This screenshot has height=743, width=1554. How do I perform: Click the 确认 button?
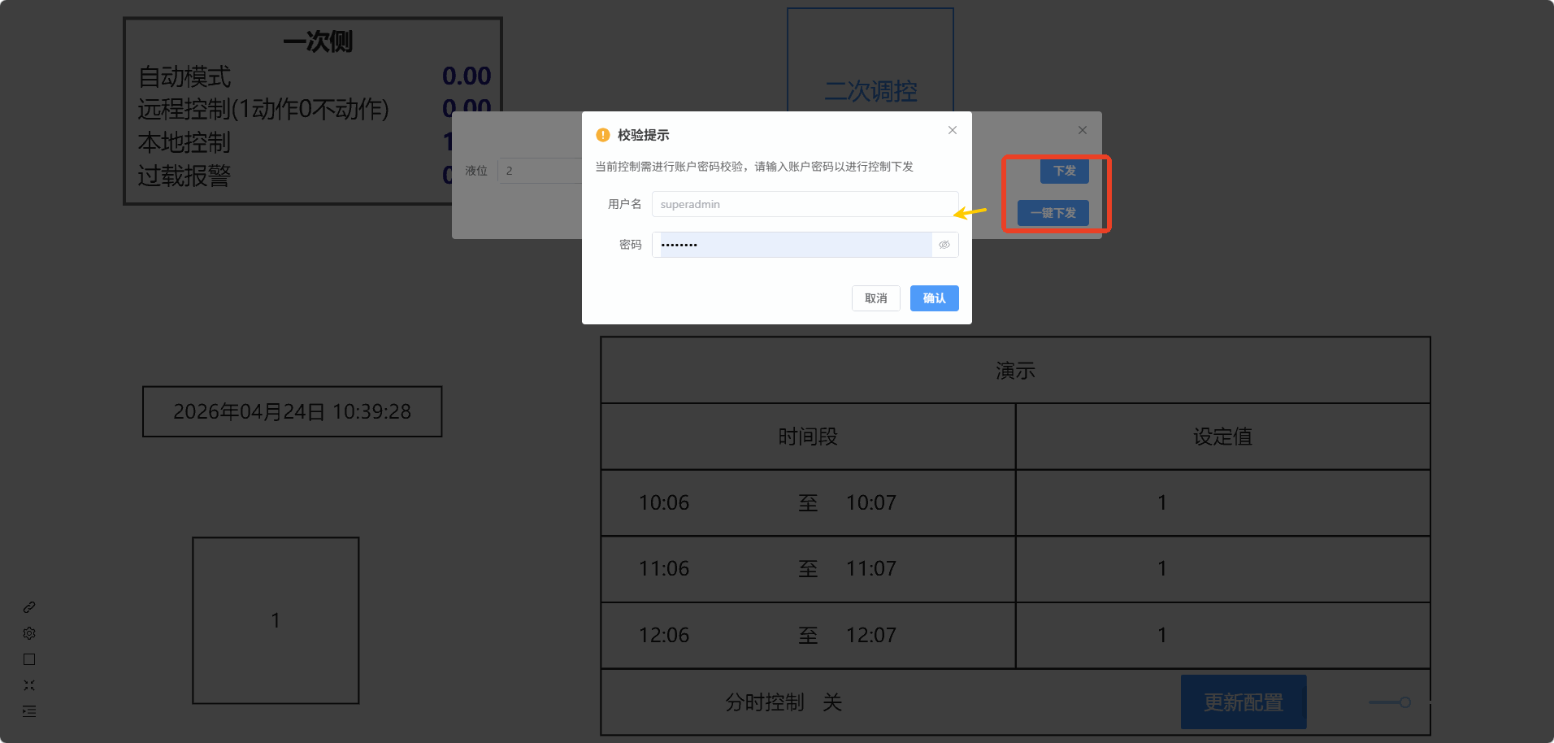pos(935,298)
